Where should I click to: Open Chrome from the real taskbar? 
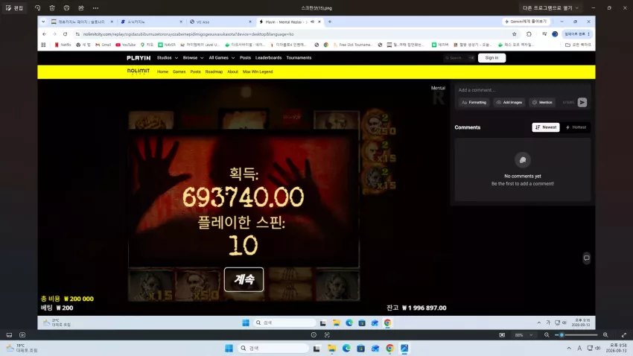click(x=389, y=348)
